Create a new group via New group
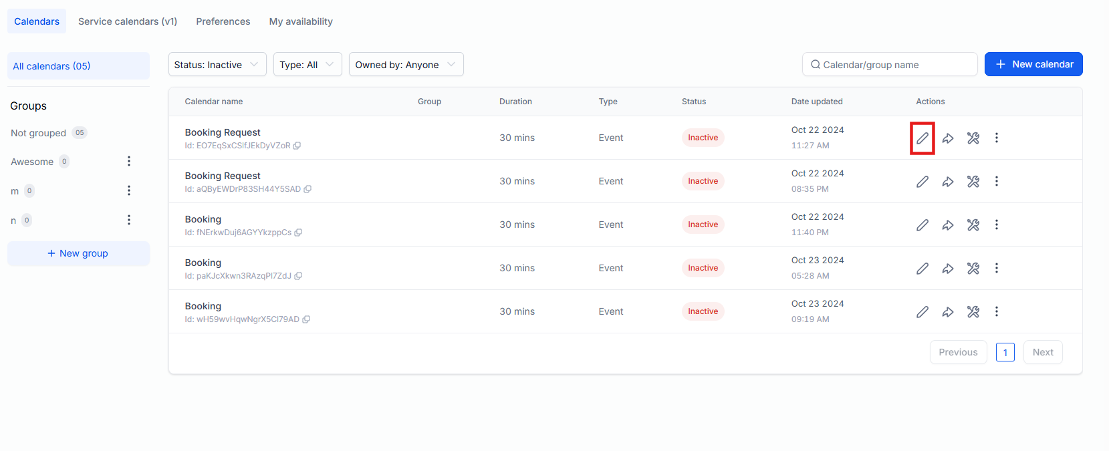 [x=78, y=253]
